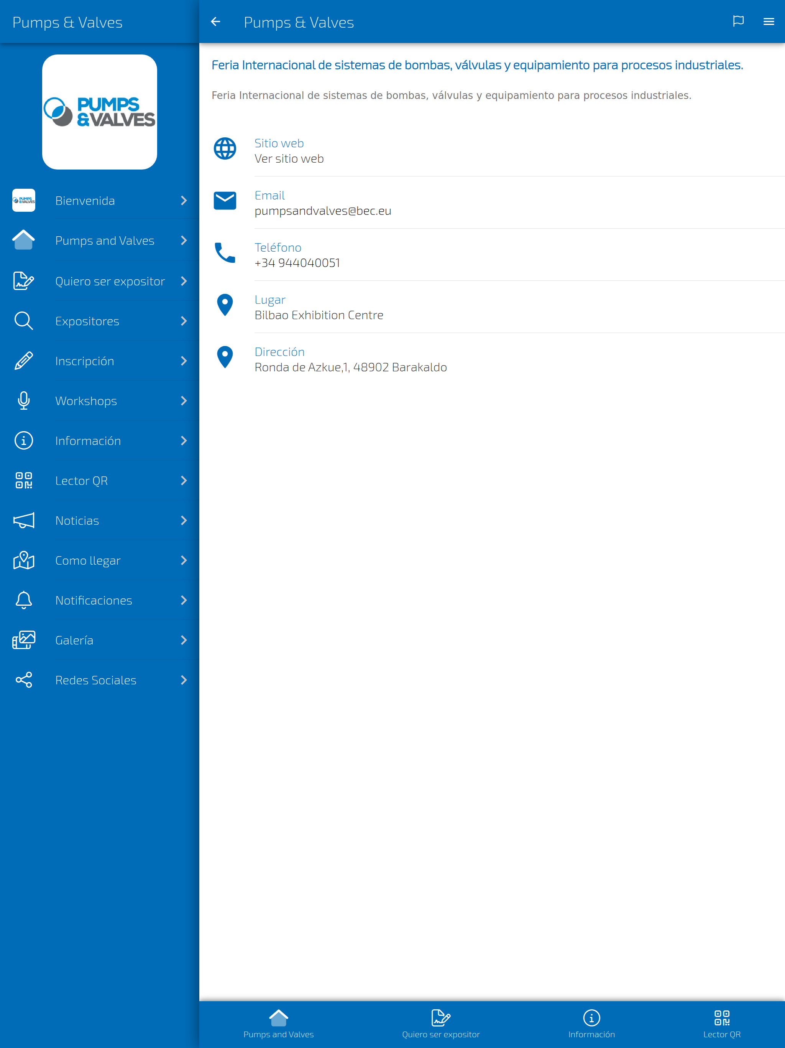Click the pin icon next to Dirección
This screenshot has height=1048, width=785.
[225, 357]
